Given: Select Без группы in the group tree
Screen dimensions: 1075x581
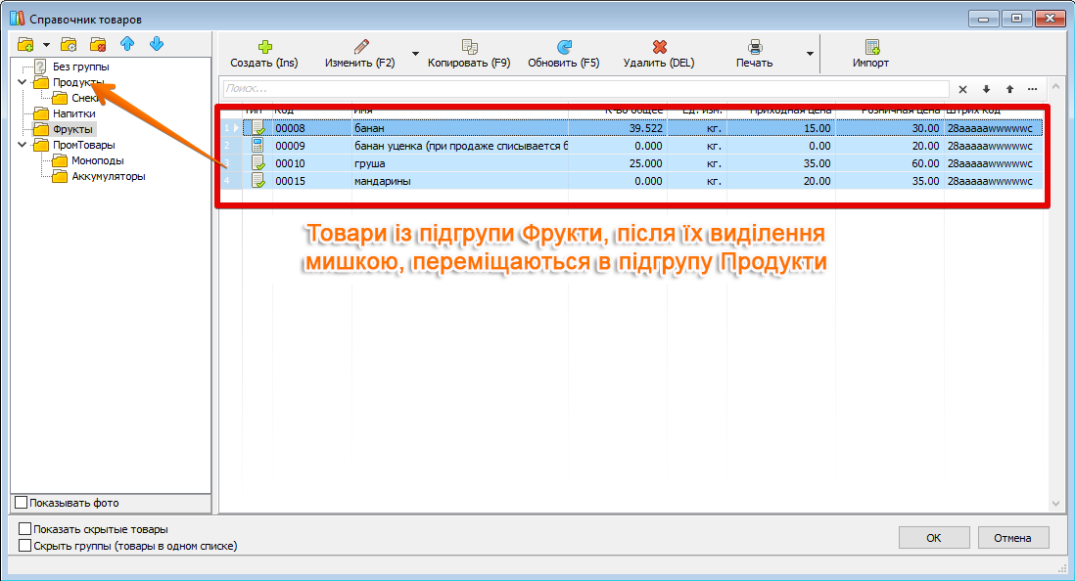Looking at the screenshot, I should pyautogui.click(x=81, y=67).
